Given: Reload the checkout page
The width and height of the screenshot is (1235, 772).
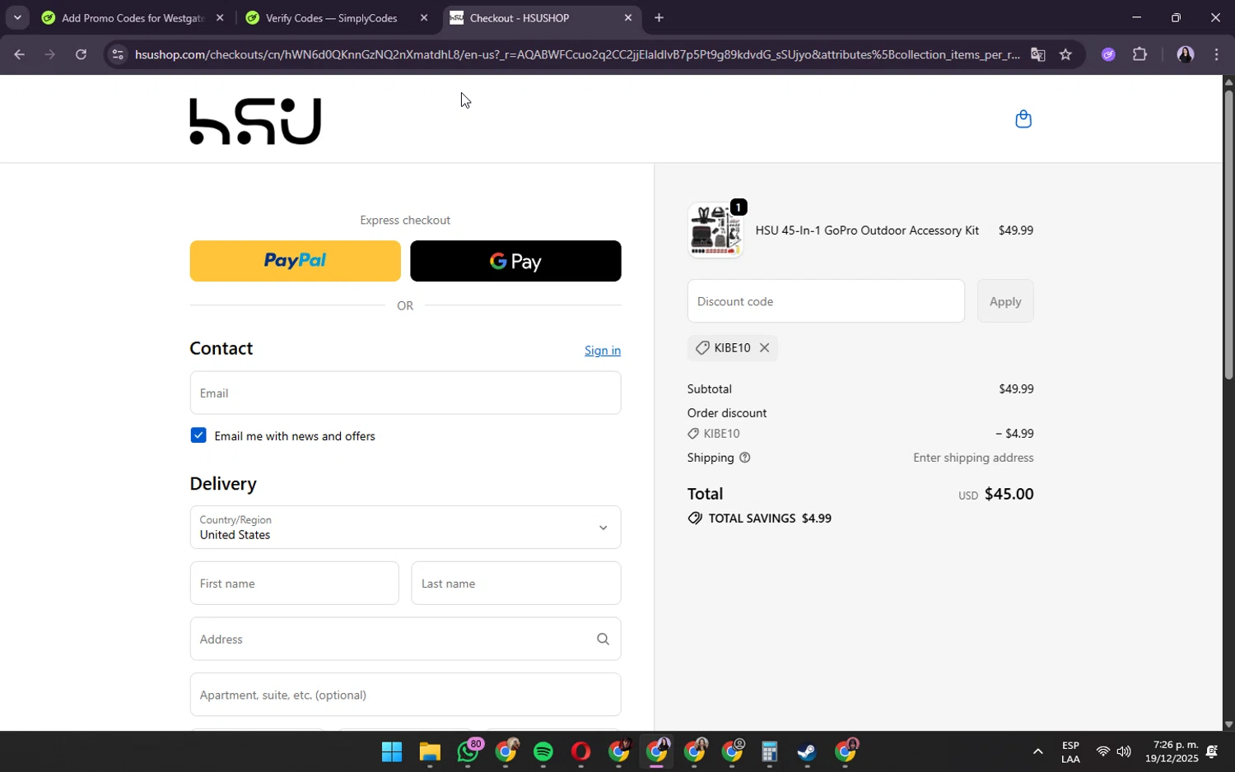Looking at the screenshot, I should 81,54.
